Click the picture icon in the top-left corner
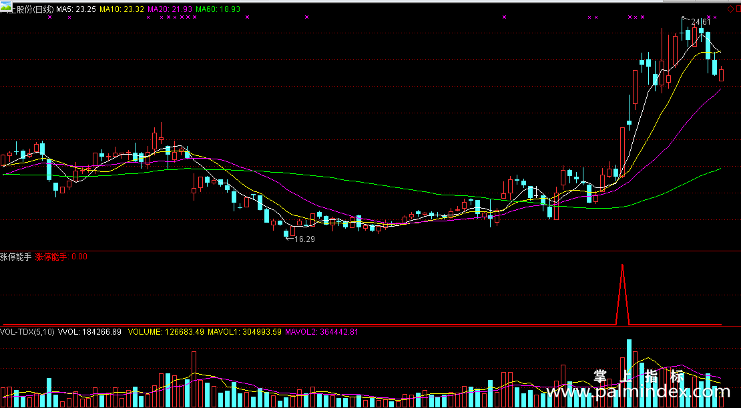The height and width of the screenshot is (408, 741). 6,5
